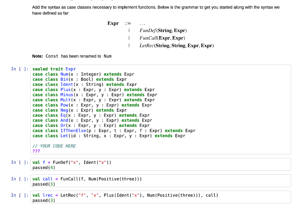Click the "???" placeholder in the code cell
This screenshot has height=206, width=298.
[x=36, y=151]
